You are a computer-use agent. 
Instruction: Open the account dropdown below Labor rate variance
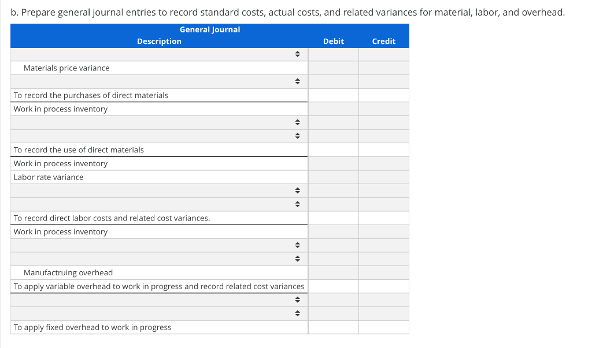(297, 190)
